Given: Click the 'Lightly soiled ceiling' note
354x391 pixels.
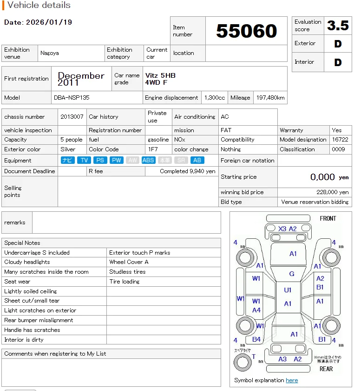Looking at the screenshot, I should click(x=30, y=291).
